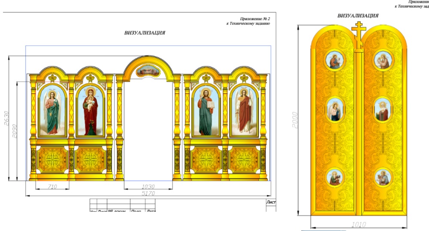Select the 1030 doorway width dimension
The height and width of the screenshot is (231, 429).
tap(148, 187)
